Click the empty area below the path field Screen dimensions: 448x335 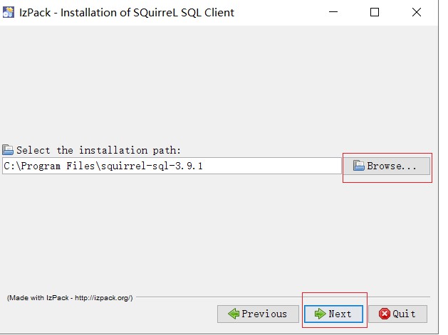tap(214, 228)
